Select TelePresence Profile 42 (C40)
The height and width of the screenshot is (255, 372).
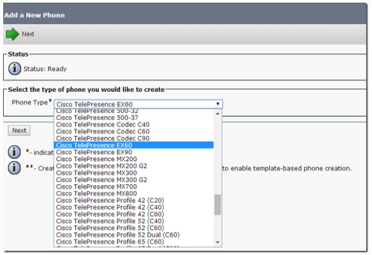[x=134, y=207]
